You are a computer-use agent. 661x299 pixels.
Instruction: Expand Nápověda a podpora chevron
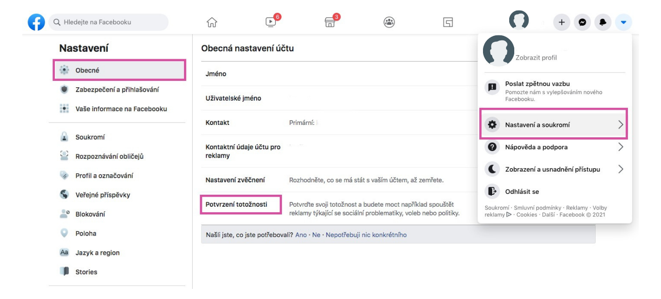click(x=621, y=147)
